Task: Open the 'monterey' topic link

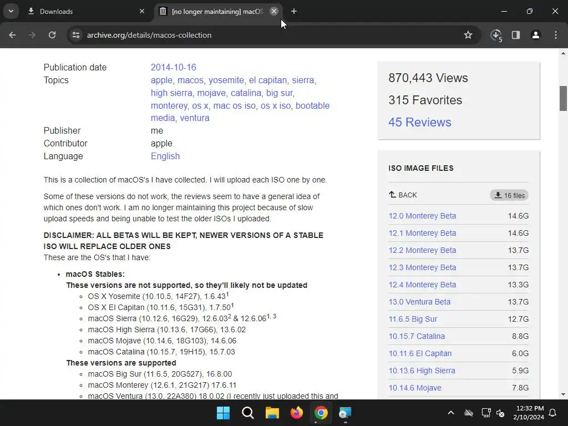Action: pos(169,105)
